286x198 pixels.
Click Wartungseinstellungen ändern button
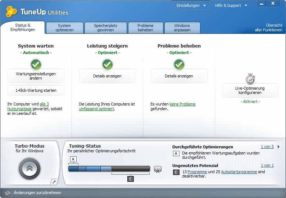pos(36,76)
